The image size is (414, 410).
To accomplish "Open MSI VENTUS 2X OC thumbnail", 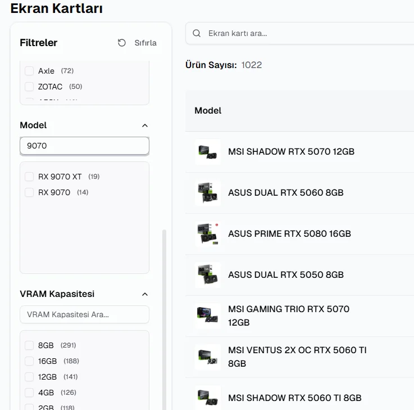I will click(208, 357).
